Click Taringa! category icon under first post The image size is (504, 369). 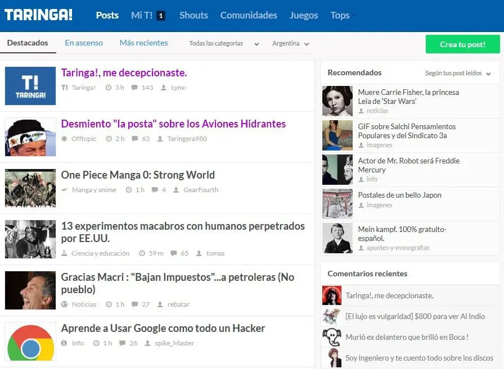(x=65, y=88)
